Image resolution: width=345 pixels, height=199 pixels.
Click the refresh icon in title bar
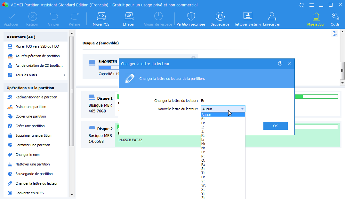pos(302,5)
